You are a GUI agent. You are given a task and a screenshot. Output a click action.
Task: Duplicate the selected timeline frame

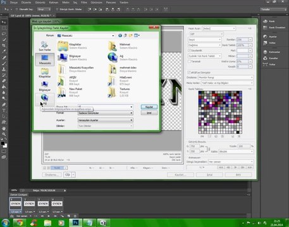(x=68, y=216)
